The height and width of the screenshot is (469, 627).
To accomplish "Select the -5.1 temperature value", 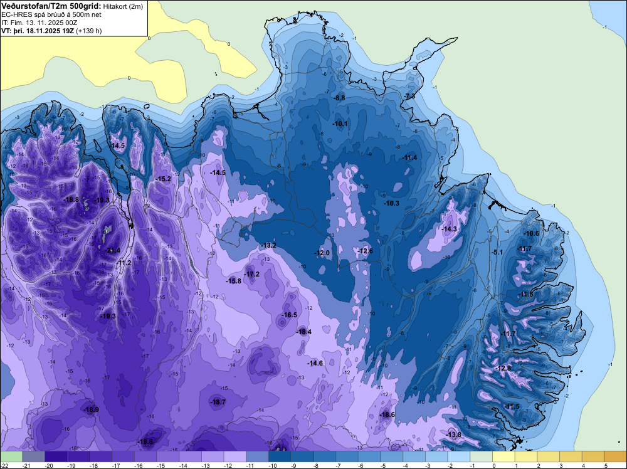I will point(497,253).
